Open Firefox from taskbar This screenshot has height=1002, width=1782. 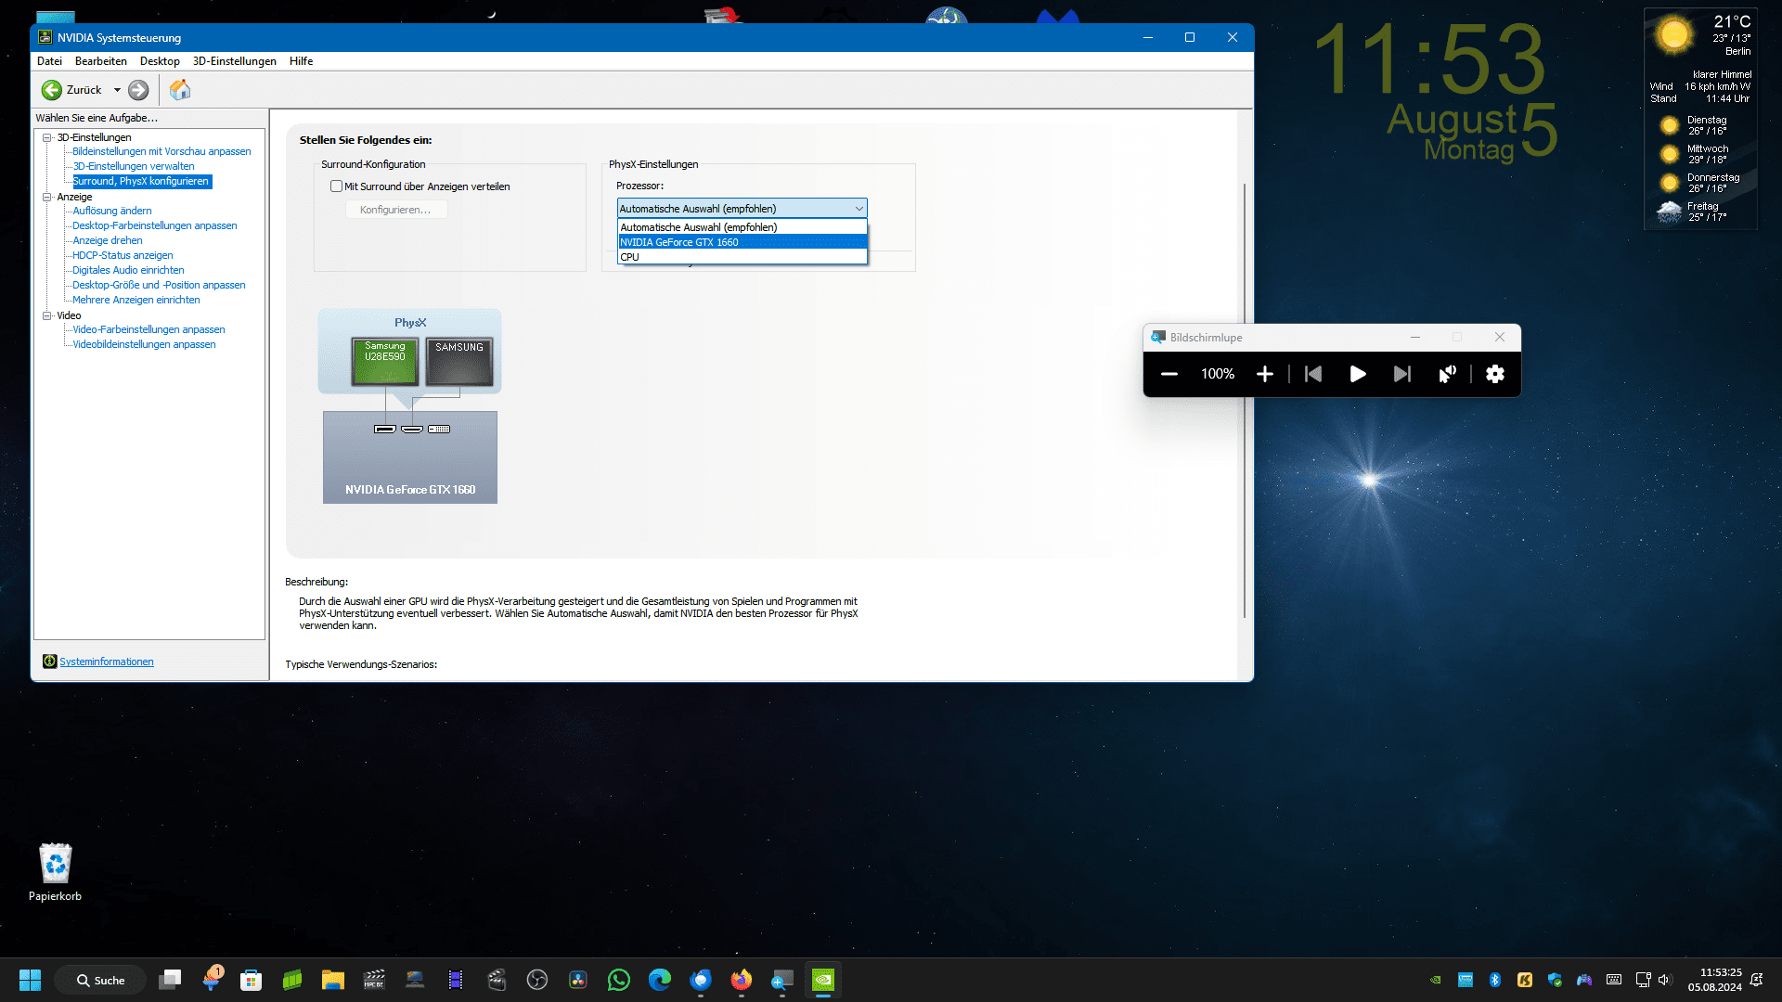click(742, 980)
